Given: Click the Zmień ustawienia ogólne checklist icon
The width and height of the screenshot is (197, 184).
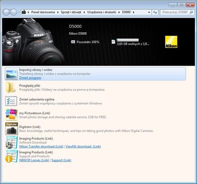Looking at the screenshot, I should tap(11, 101).
